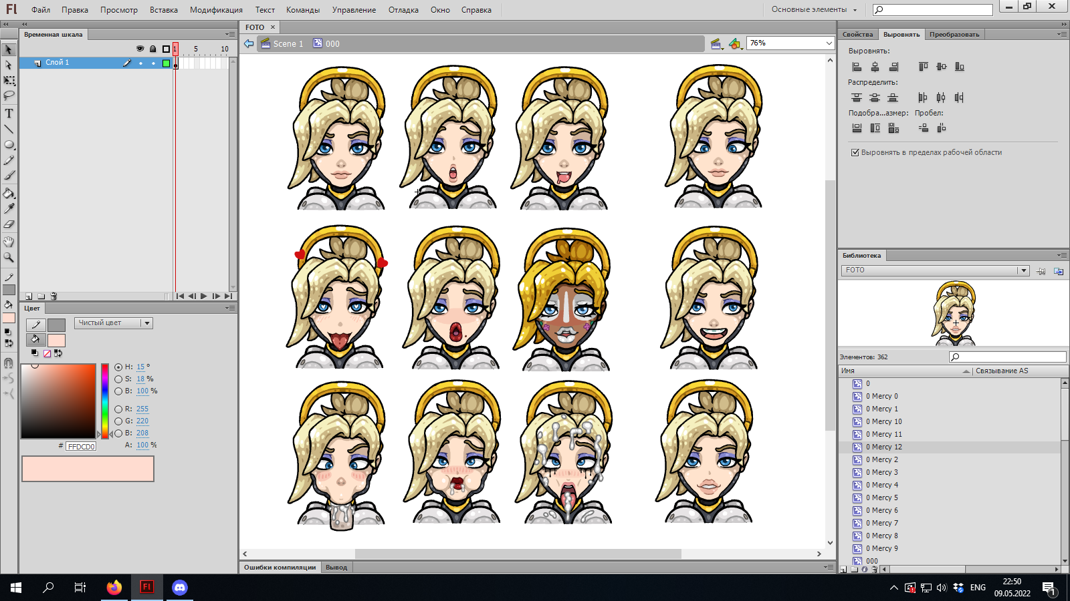1070x601 pixels.
Task: Choose the Oval shape tool
Action: click(9, 144)
